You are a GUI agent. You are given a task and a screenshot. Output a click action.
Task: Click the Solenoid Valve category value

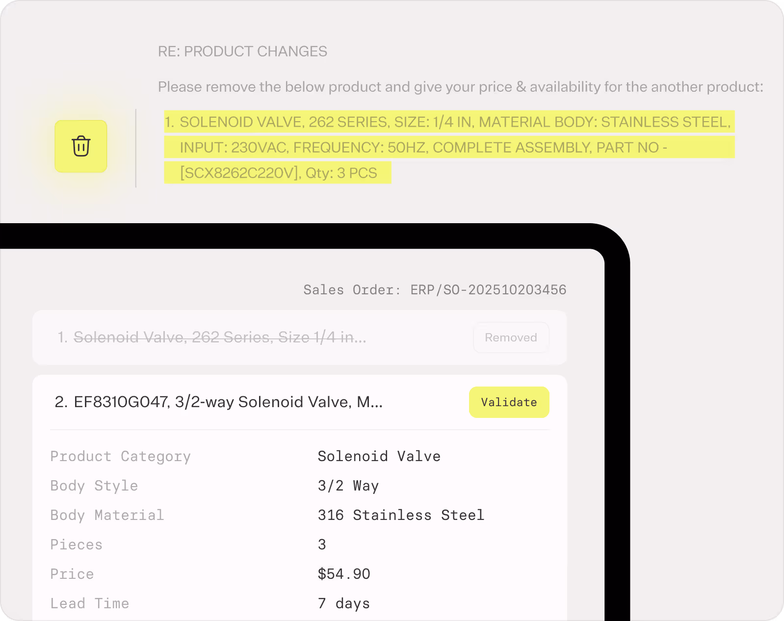point(379,456)
